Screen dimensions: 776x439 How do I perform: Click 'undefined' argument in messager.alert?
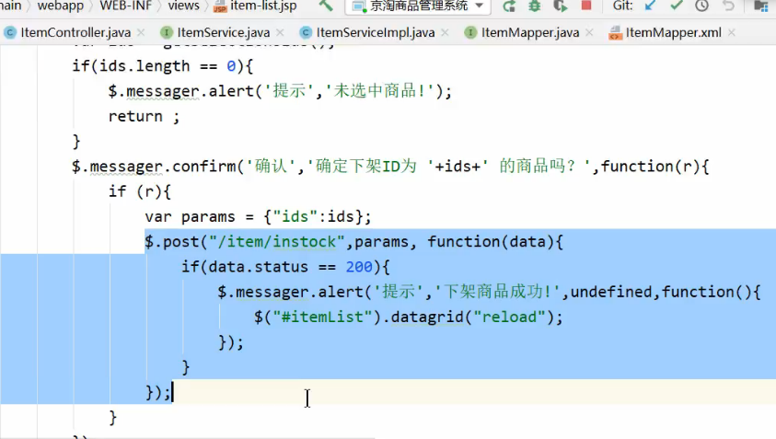pyautogui.click(x=611, y=292)
